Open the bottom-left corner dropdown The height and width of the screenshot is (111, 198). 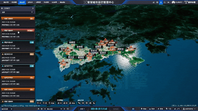click(7, 109)
